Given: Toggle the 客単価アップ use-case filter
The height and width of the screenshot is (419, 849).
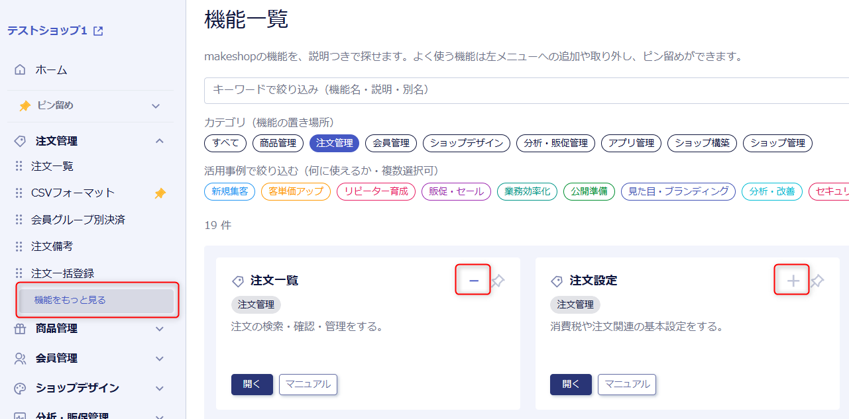Looking at the screenshot, I should (x=296, y=192).
